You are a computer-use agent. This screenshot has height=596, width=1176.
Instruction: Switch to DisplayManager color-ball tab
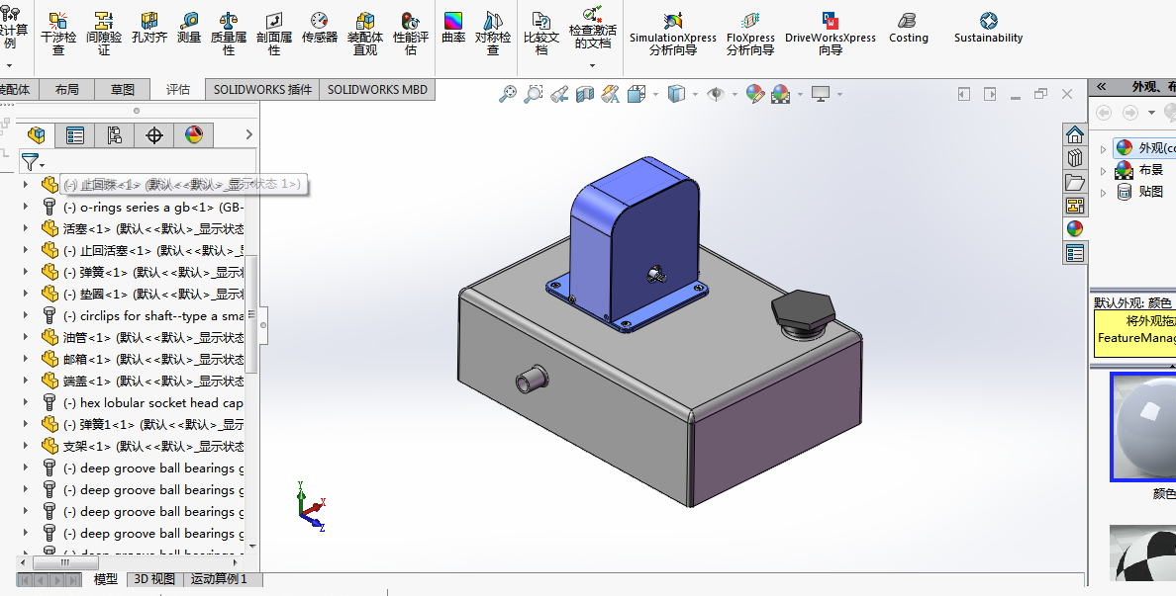193,134
